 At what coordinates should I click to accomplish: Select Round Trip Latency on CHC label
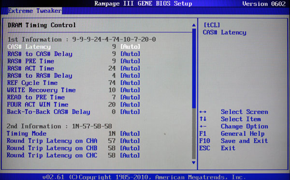coord(52,155)
